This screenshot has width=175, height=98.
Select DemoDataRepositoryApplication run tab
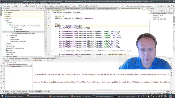click(x=19, y=58)
